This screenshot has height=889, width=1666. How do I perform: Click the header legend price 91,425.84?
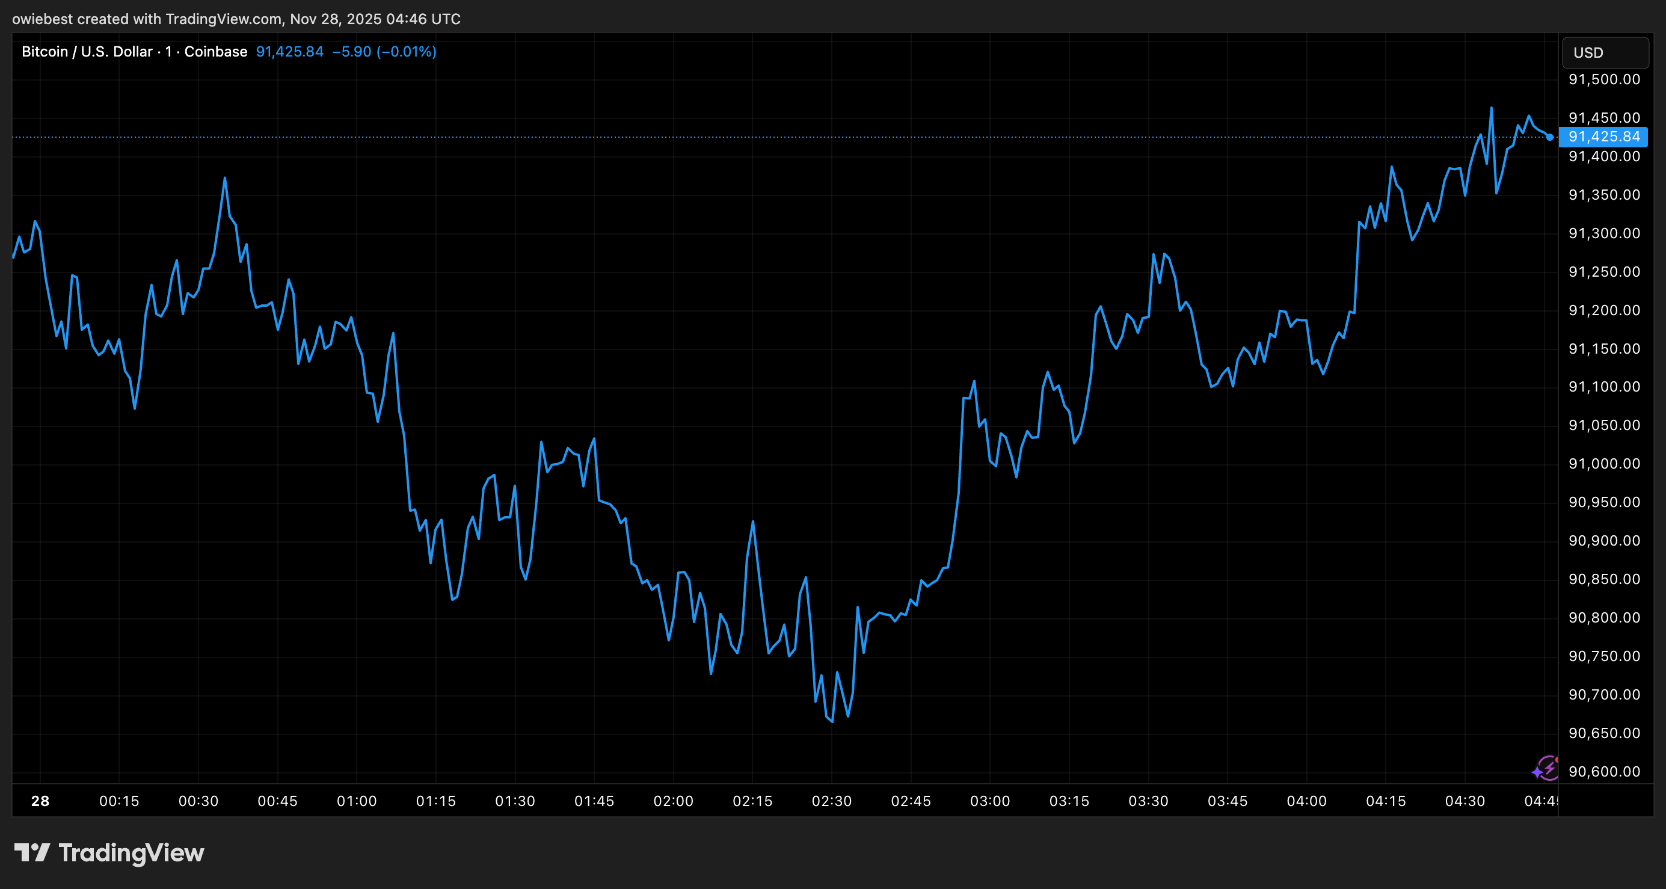pos(289,52)
